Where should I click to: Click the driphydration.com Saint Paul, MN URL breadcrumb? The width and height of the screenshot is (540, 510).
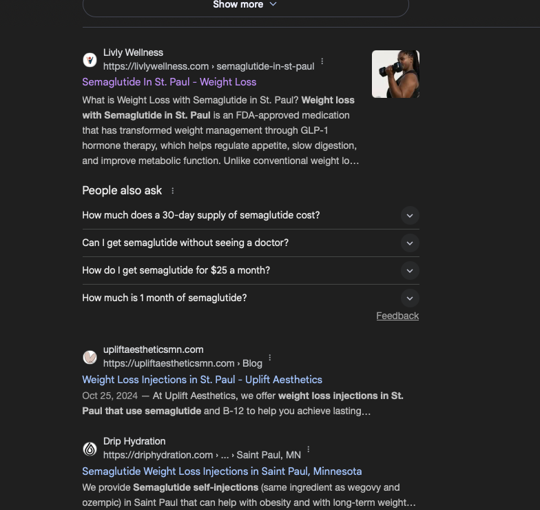click(202, 455)
